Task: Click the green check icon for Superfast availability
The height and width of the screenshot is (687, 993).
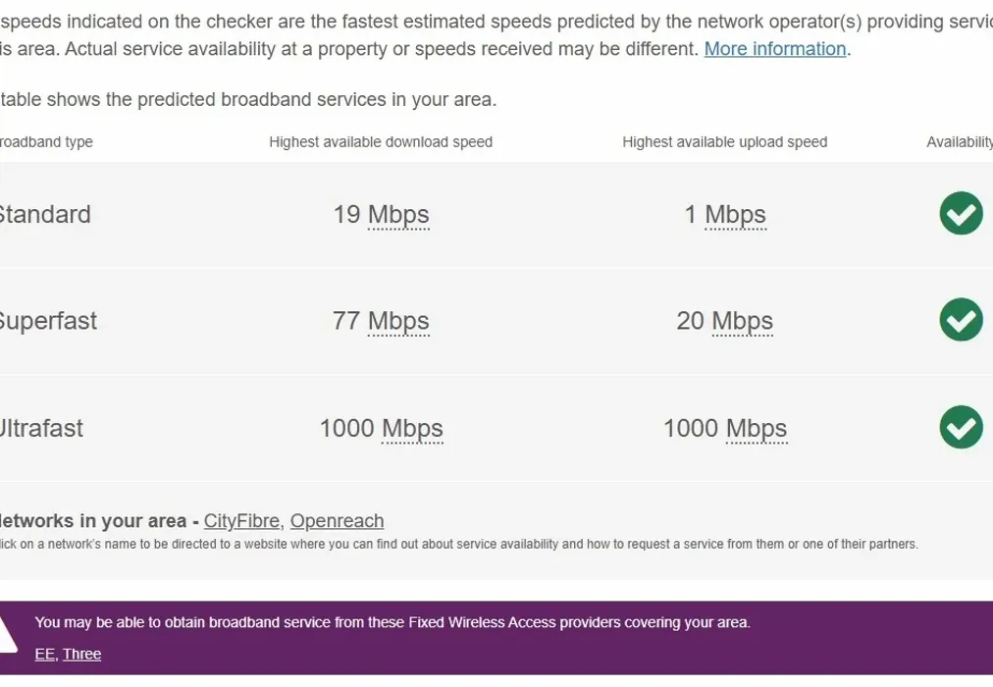Action: 961,320
